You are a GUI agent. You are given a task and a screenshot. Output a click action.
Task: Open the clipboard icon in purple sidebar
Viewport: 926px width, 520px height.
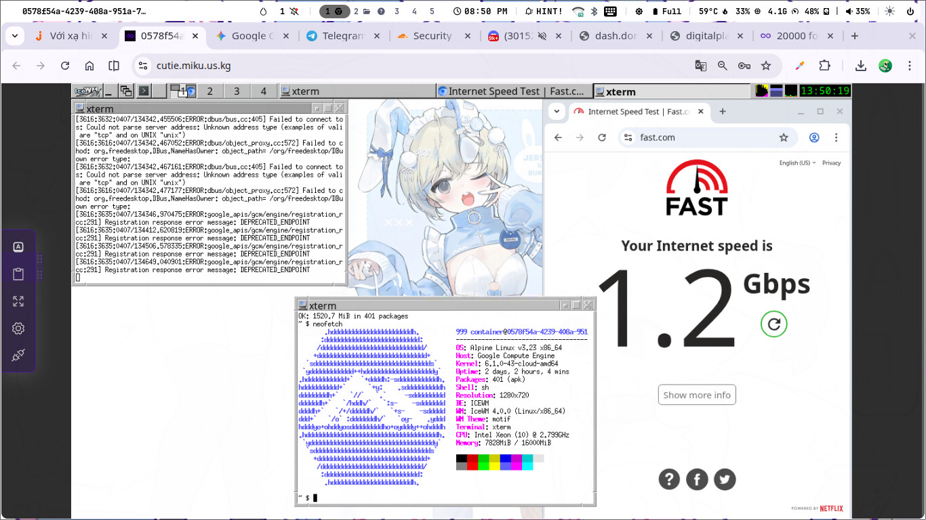[18, 274]
